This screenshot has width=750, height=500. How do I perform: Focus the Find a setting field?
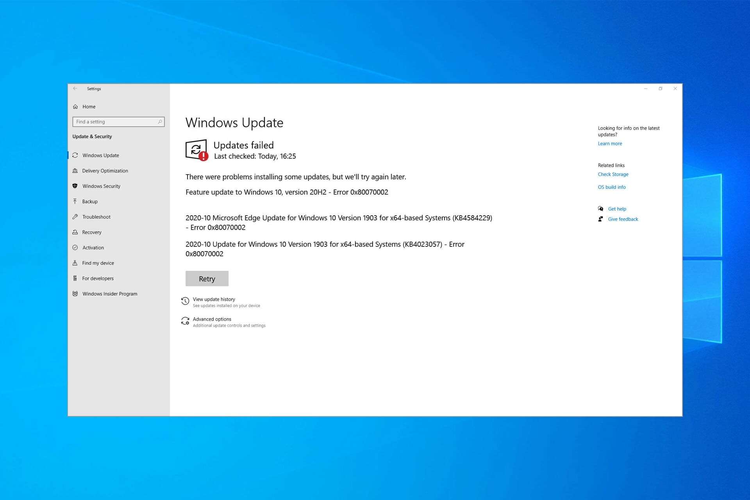tap(115, 122)
